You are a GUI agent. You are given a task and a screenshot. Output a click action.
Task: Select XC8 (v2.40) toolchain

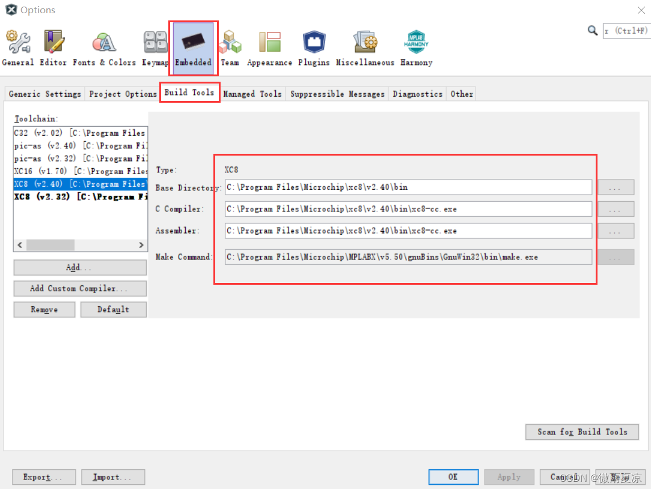[81, 184]
